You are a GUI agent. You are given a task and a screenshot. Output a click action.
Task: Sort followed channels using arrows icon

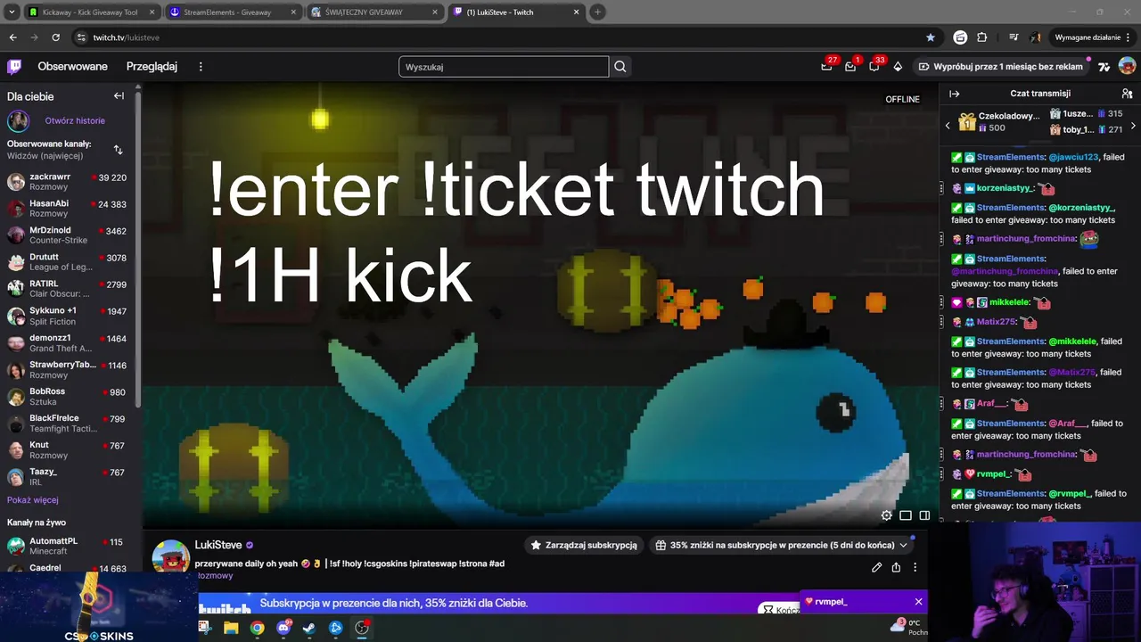coord(119,149)
